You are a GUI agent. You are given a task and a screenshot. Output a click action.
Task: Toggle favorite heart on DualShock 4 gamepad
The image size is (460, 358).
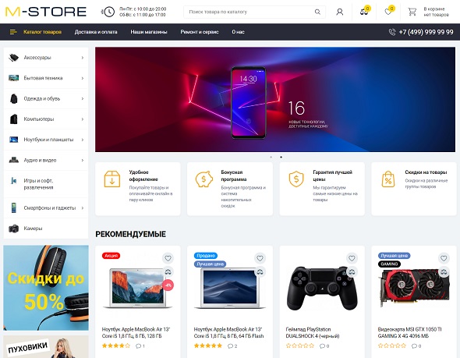[352, 258]
